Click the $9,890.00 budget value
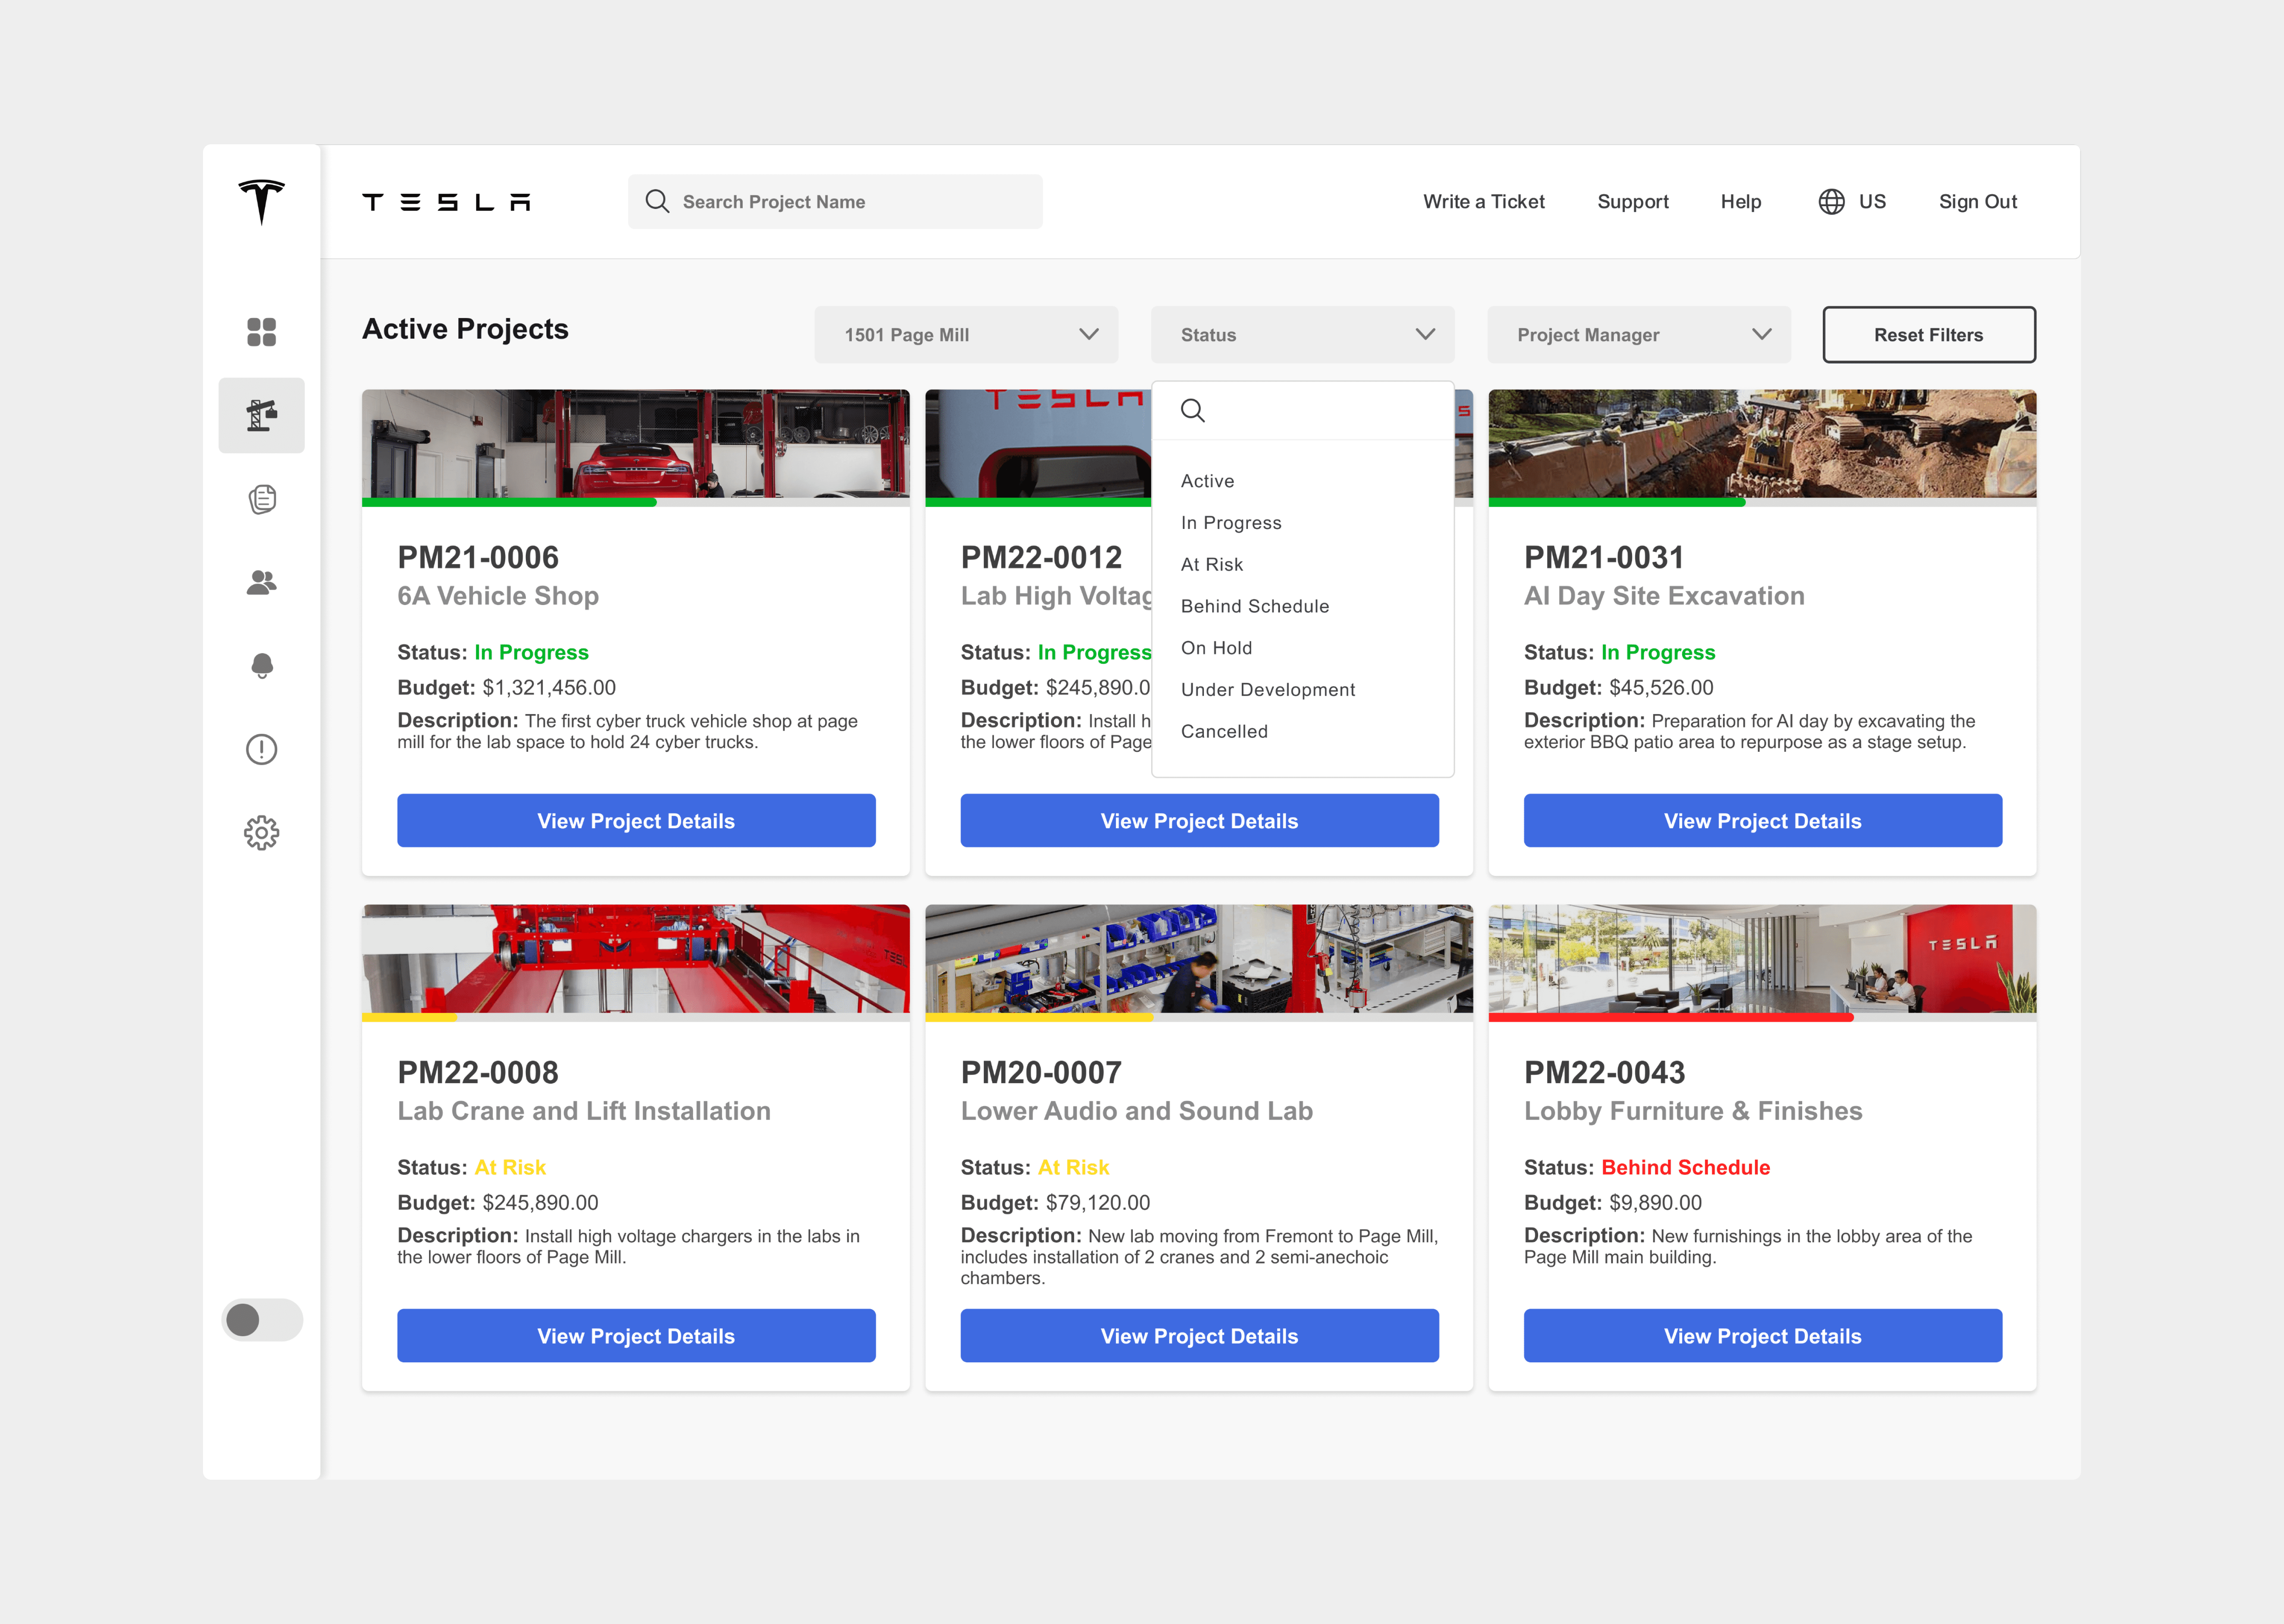The height and width of the screenshot is (1624, 2284). [1655, 1203]
